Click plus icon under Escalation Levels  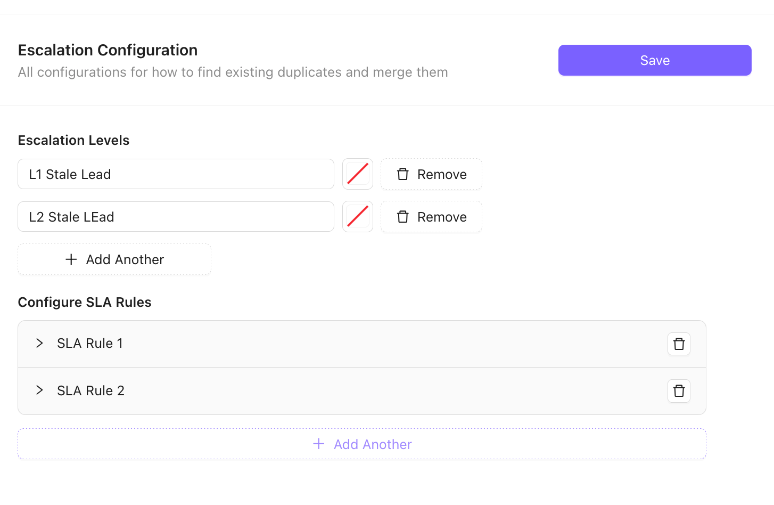71,259
